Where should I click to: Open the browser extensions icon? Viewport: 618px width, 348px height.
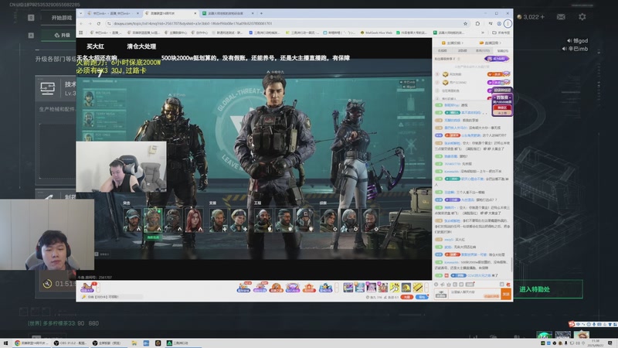click(477, 24)
